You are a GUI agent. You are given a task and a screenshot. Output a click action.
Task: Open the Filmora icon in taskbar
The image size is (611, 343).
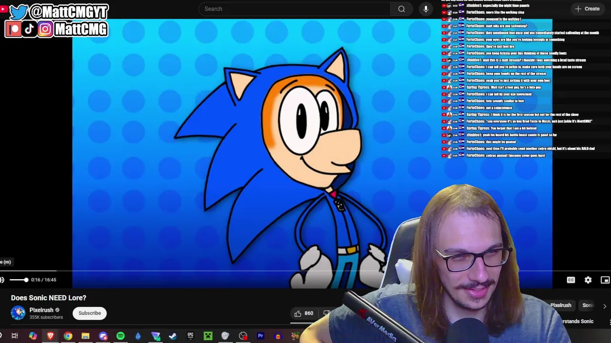156,336
